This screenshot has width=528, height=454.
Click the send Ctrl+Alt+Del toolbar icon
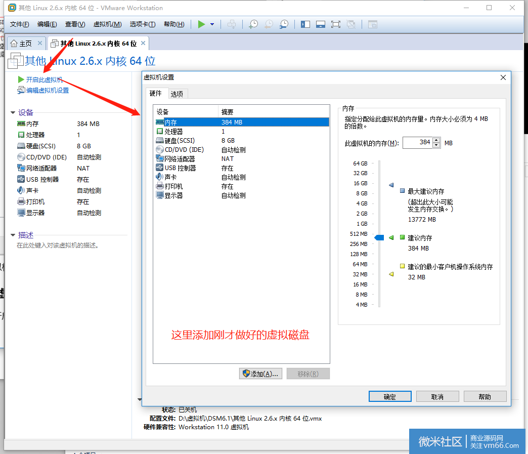[x=232, y=24]
